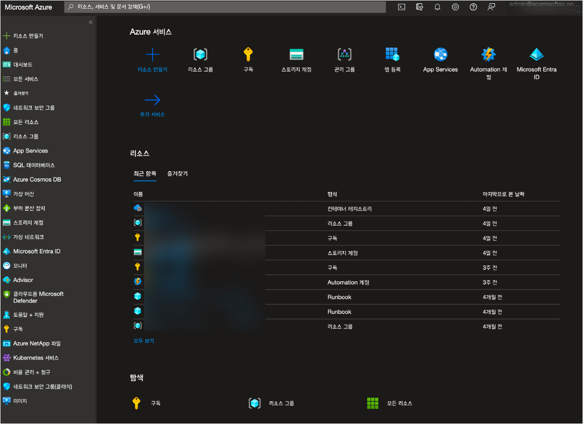Click the 홈 icon in the sidebar
The image size is (583, 424).
(x=7, y=50)
